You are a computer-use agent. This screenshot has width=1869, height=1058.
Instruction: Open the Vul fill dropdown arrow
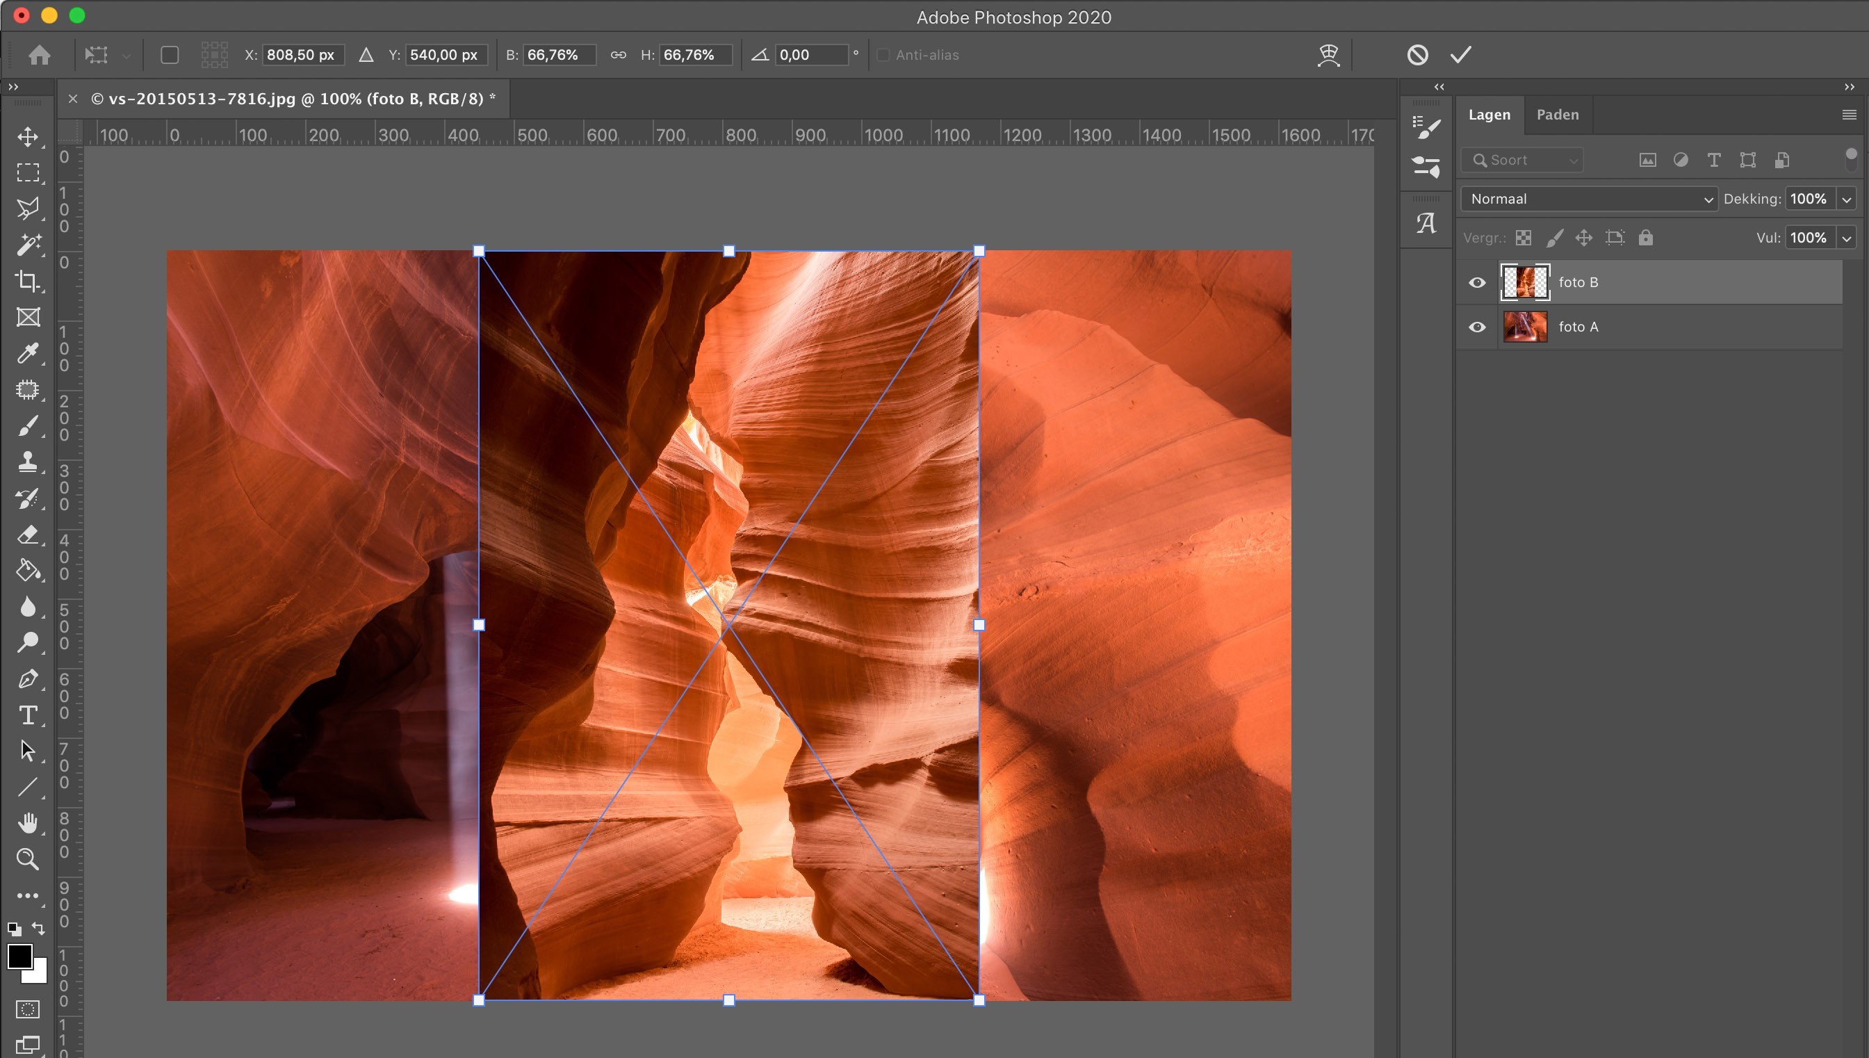tap(1847, 238)
